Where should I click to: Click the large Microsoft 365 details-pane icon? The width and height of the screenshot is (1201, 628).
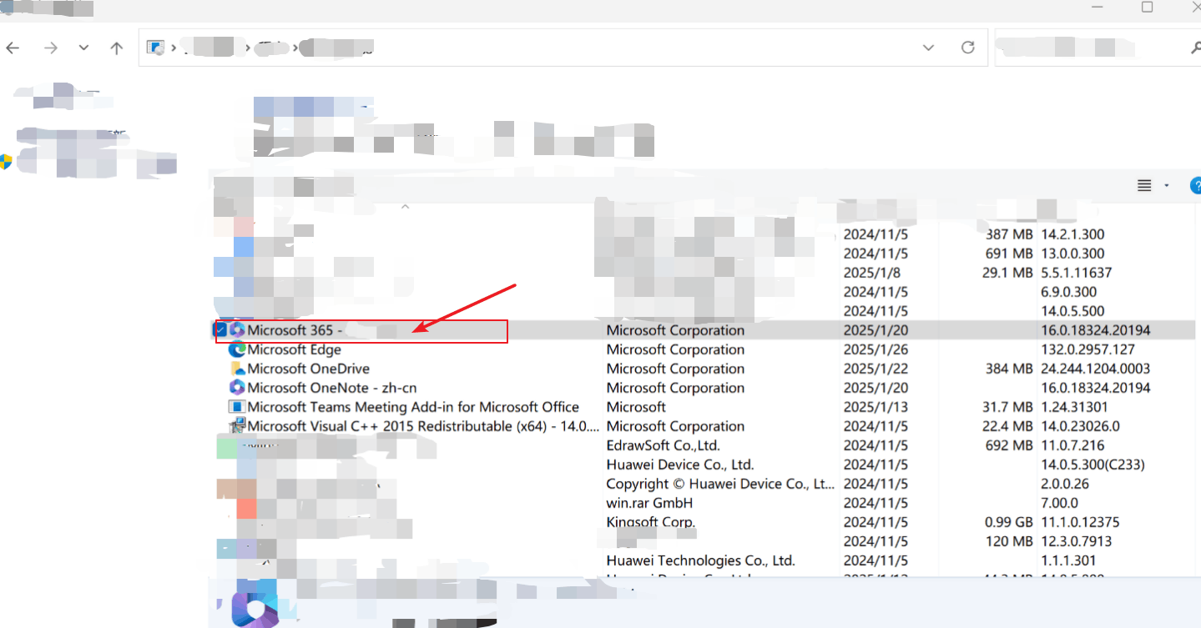point(254,610)
